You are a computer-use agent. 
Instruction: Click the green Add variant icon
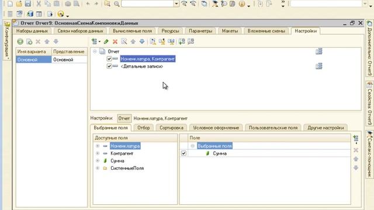pos(20,41)
